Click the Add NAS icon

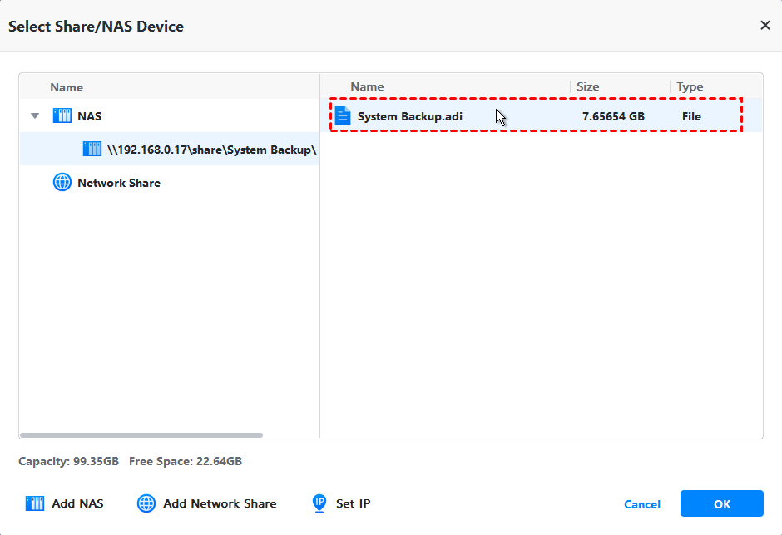tap(35, 503)
